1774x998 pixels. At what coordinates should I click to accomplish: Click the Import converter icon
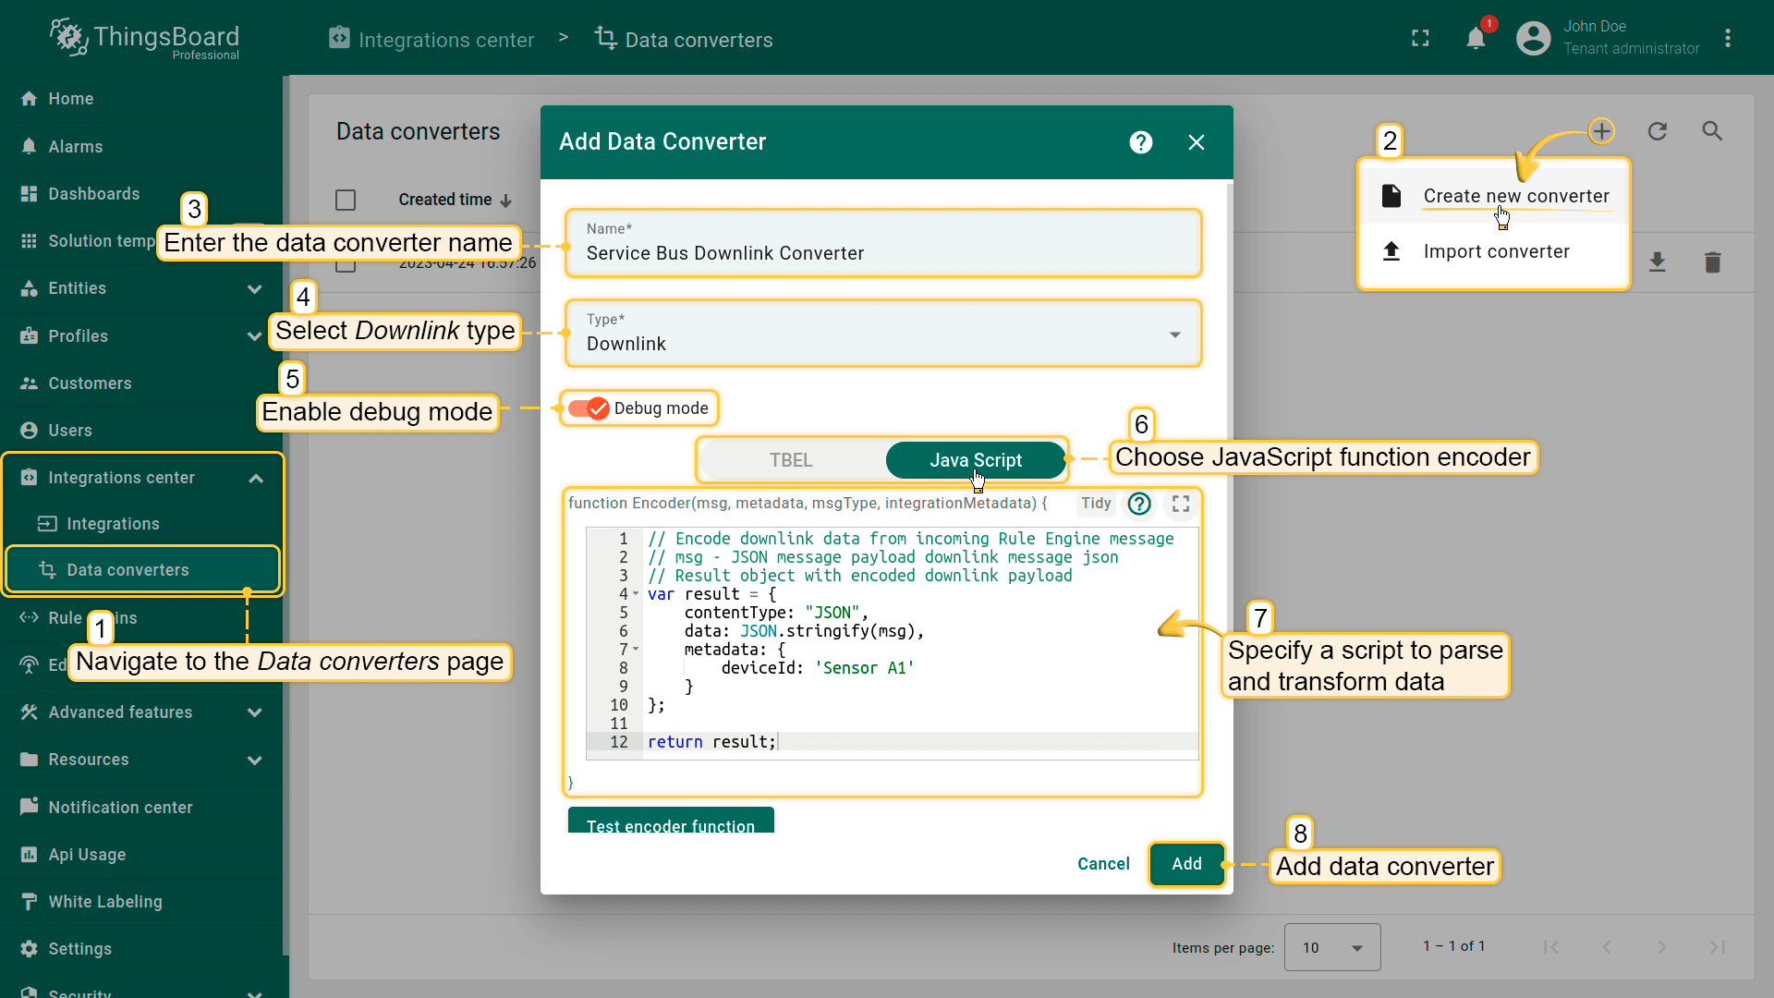click(x=1391, y=251)
